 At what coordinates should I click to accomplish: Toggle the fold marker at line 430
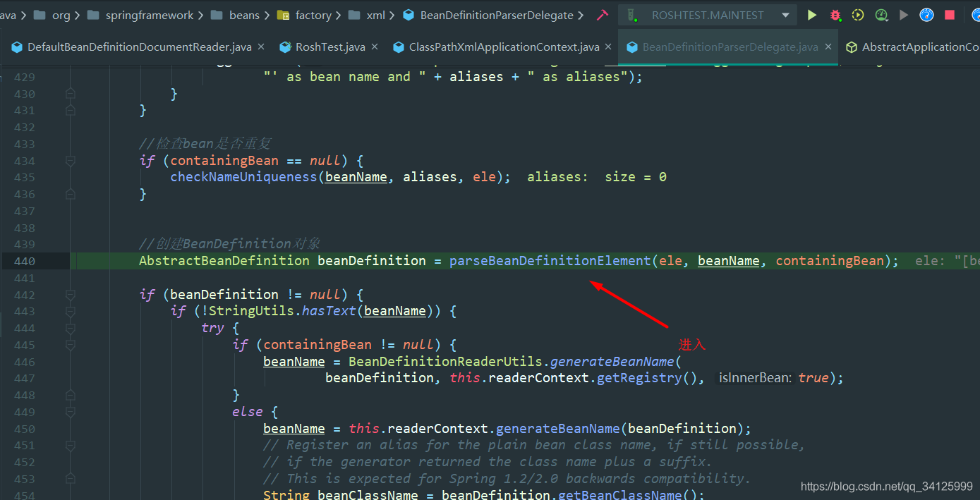(70, 94)
